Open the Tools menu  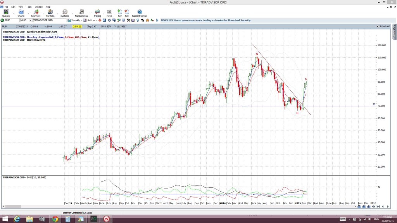point(29,7)
